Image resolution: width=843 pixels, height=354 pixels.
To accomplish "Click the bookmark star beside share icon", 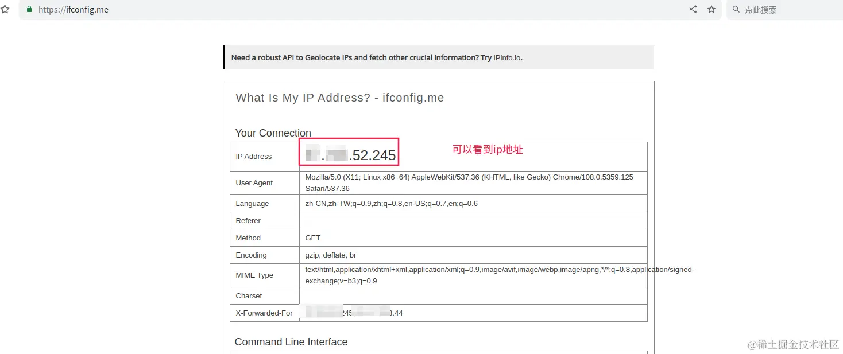I will 711,9.
